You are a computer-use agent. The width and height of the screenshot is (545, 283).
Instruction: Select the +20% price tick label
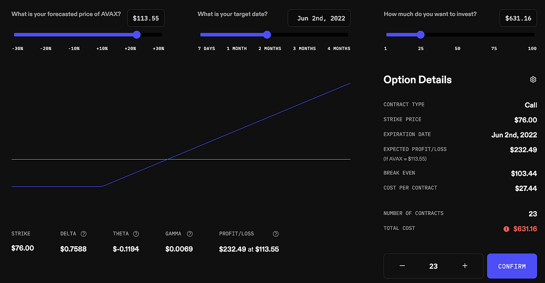coord(130,48)
